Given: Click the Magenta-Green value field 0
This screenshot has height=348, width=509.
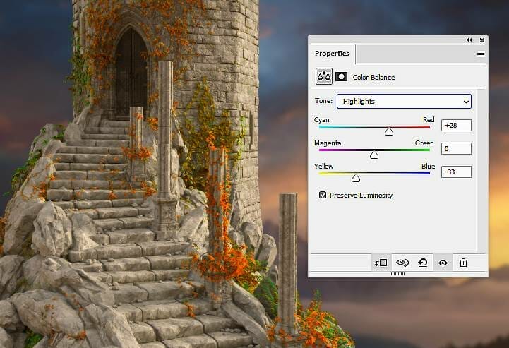Looking at the screenshot, I should click(x=456, y=149).
